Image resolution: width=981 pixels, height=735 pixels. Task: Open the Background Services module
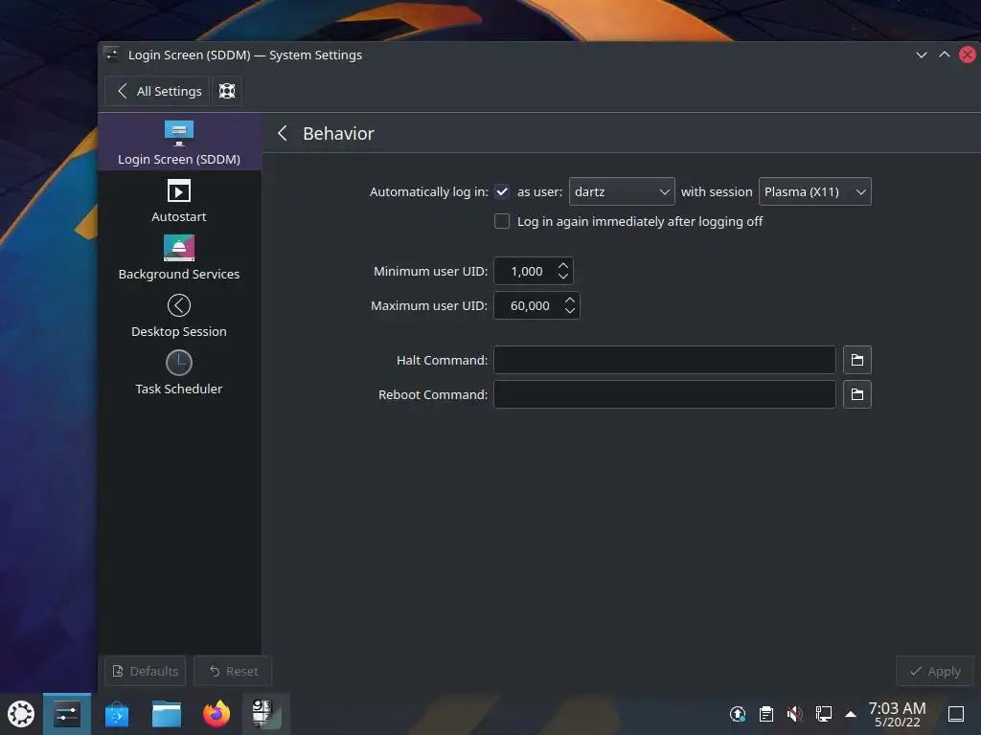pos(179,257)
